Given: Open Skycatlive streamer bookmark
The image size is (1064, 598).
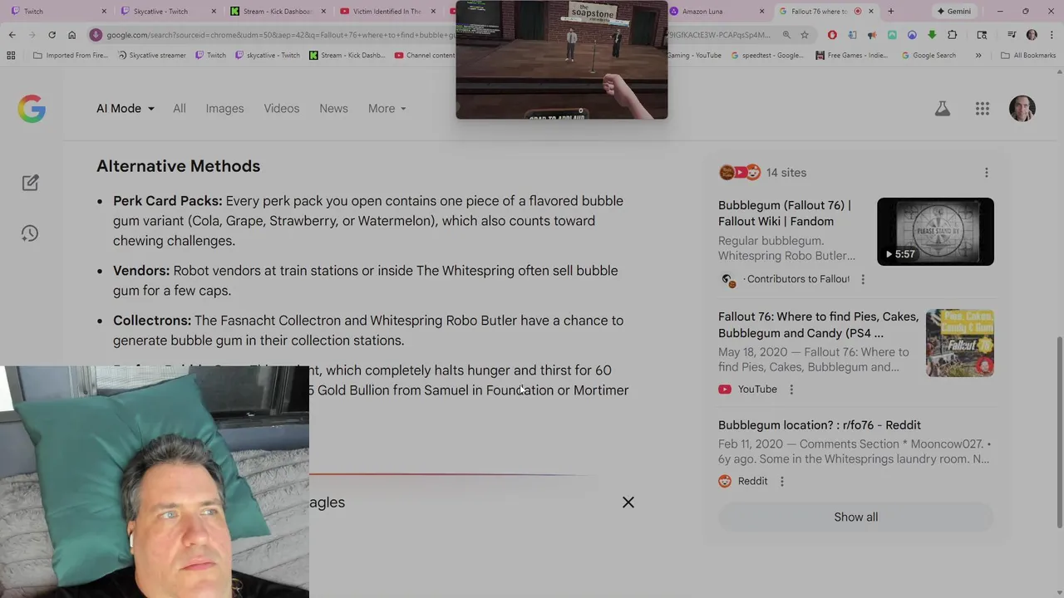Looking at the screenshot, I should 151,56.
